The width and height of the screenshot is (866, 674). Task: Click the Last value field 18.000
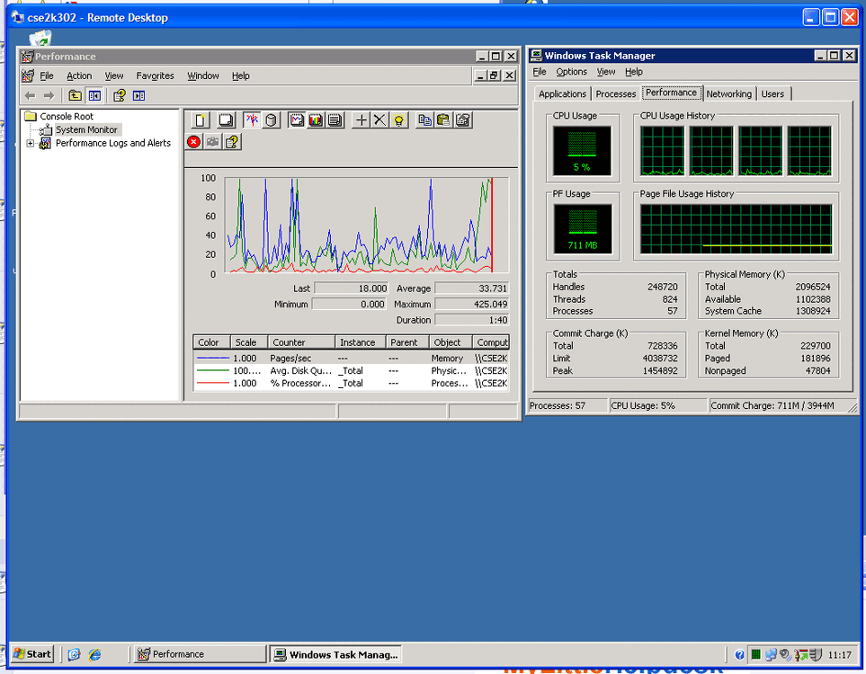352,288
